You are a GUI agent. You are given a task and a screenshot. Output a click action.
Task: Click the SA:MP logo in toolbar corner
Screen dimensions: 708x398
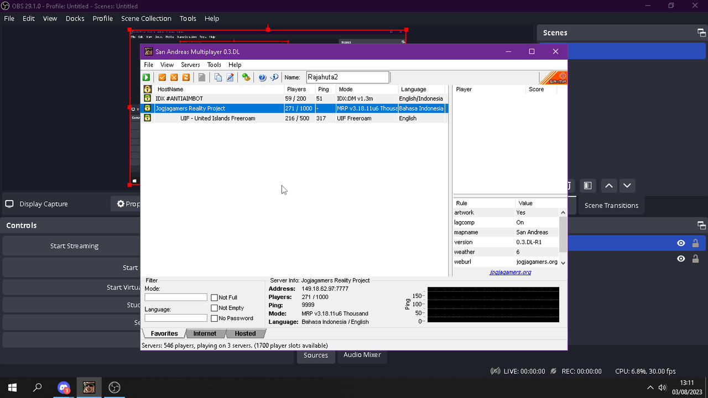(553, 78)
